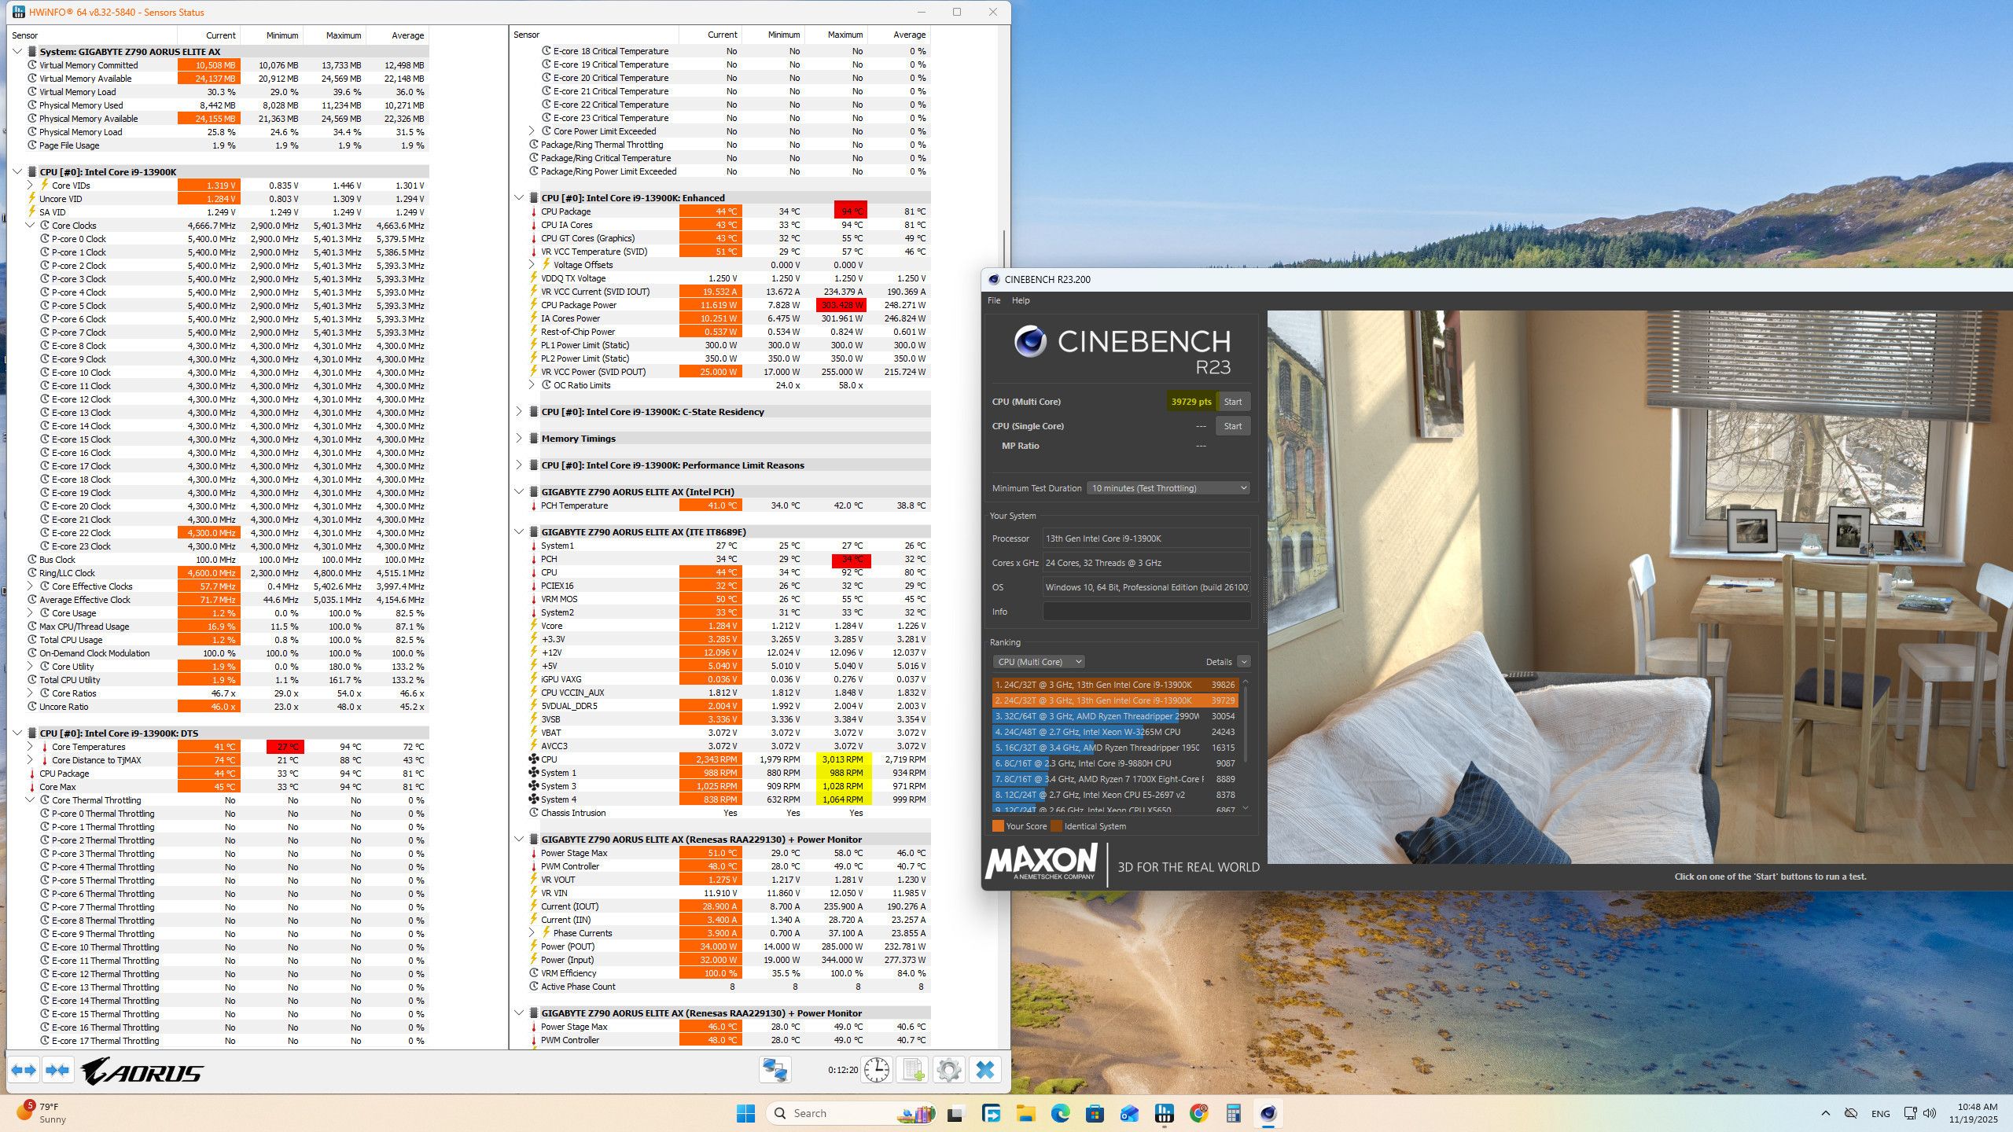The width and height of the screenshot is (2013, 1132).
Task: Open the Cinebench Help menu
Action: tap(1020, 300)
